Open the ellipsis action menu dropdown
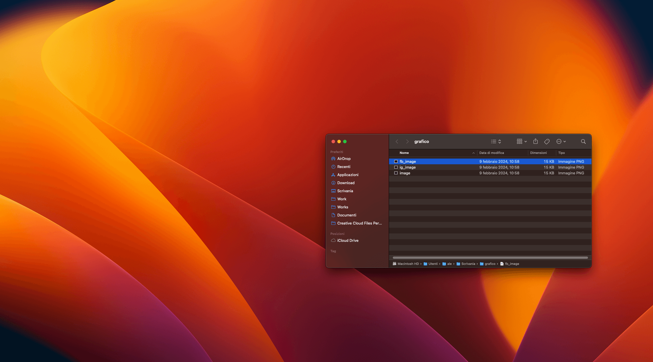Image resolution: width=653 pixels, height=362 pixels. (x=561, y=141)
